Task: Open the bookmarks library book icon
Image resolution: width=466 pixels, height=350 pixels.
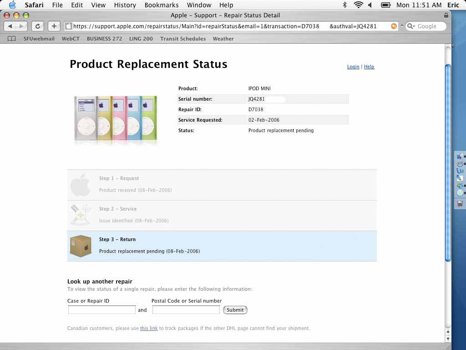Action: tap(11, 39)
